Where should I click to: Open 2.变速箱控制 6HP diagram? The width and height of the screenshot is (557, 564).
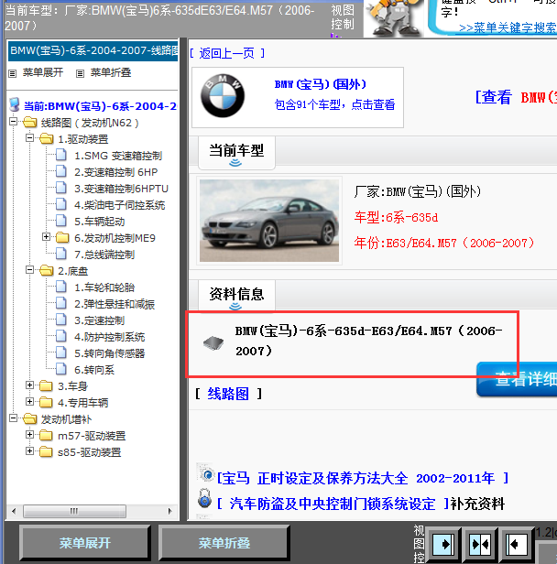click(x=115, y=172)
